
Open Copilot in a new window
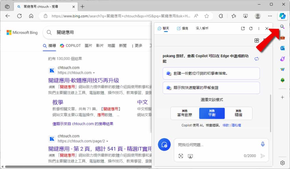coord(243,29)
